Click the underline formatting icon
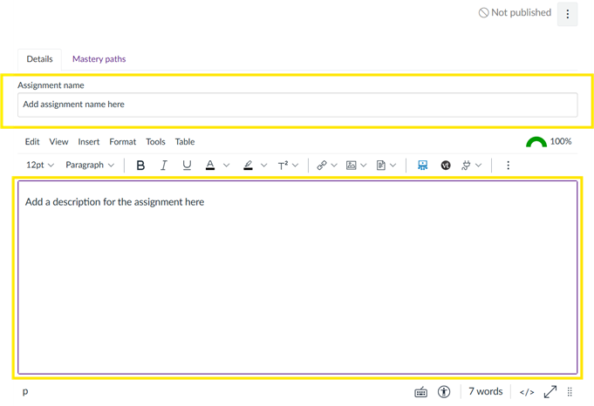594x406 pixels. [x=187, y=165]
